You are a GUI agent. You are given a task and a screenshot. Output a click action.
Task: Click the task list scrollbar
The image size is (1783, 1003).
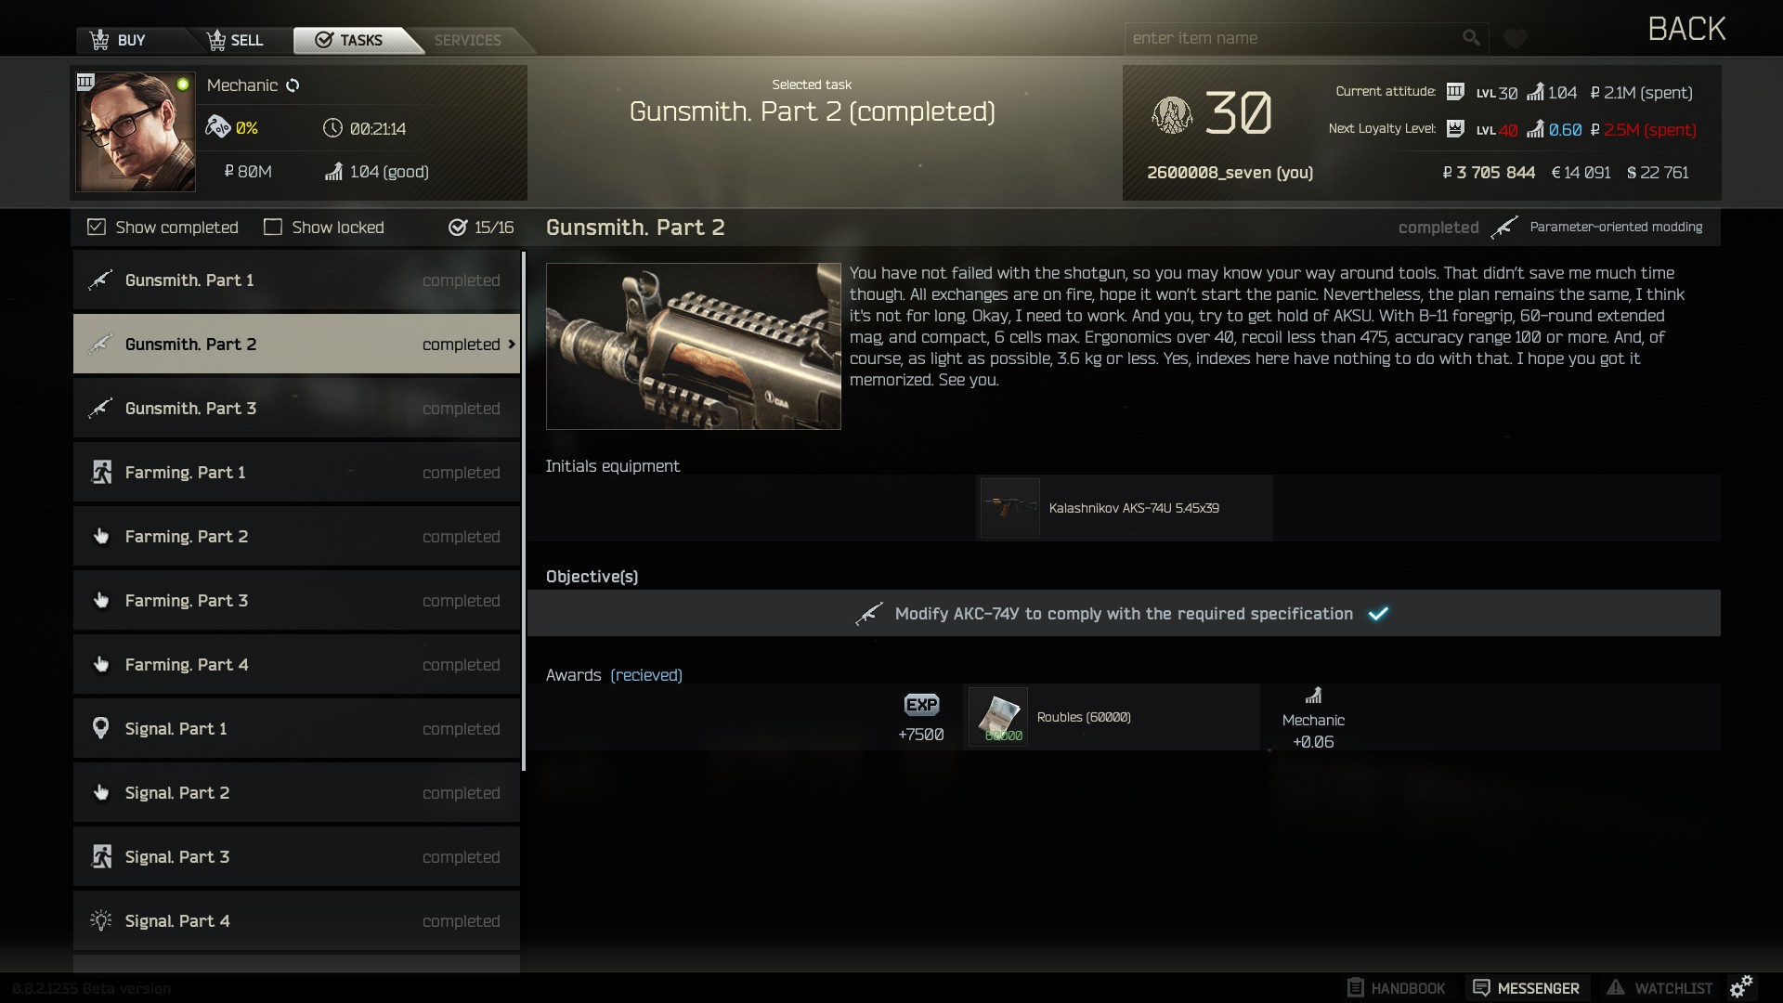click(524, 511)
